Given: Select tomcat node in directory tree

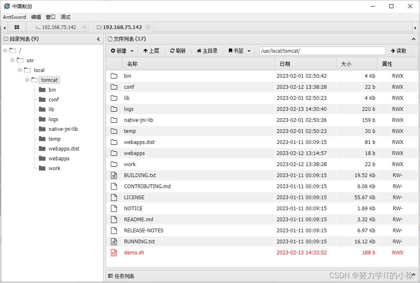Looking at the screenshot, I should (49, 80).
